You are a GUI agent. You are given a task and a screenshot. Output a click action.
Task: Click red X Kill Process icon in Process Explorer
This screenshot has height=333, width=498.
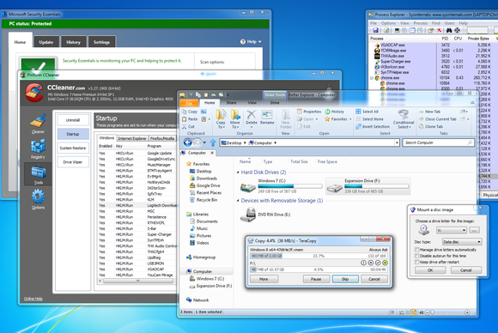click(439, 31)
